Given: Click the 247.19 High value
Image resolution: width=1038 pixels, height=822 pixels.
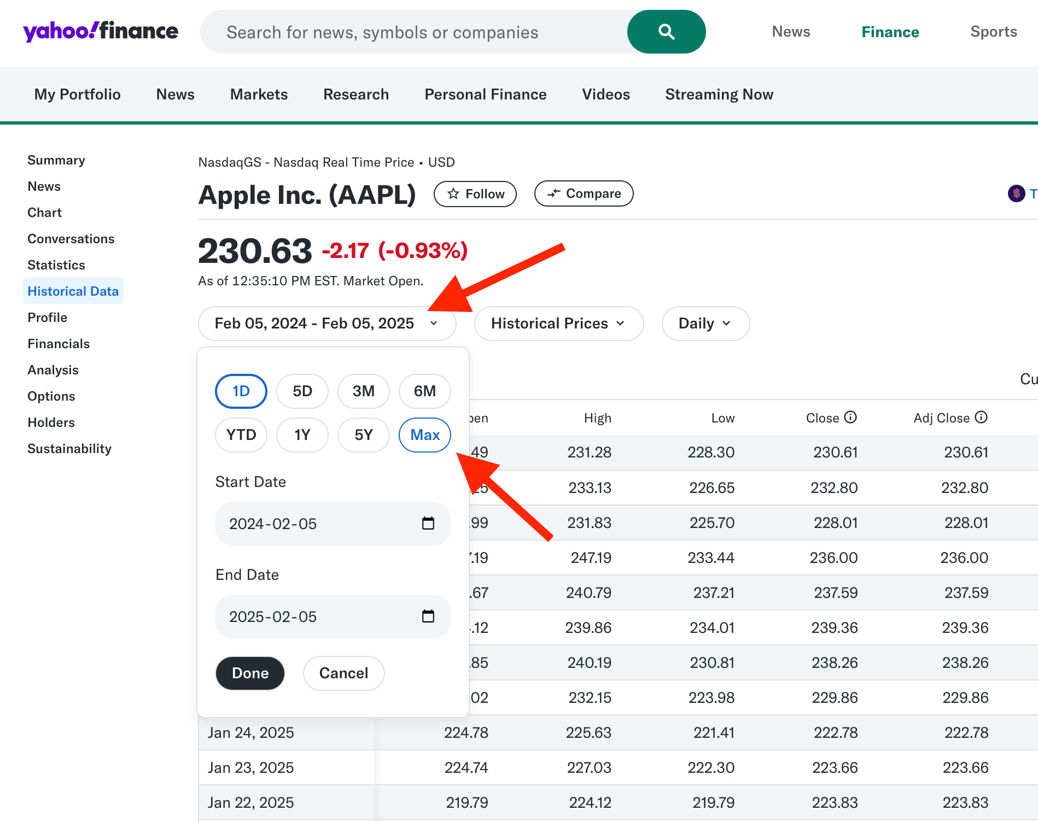Looking at the screenshot, I should [x=591, y=557].
